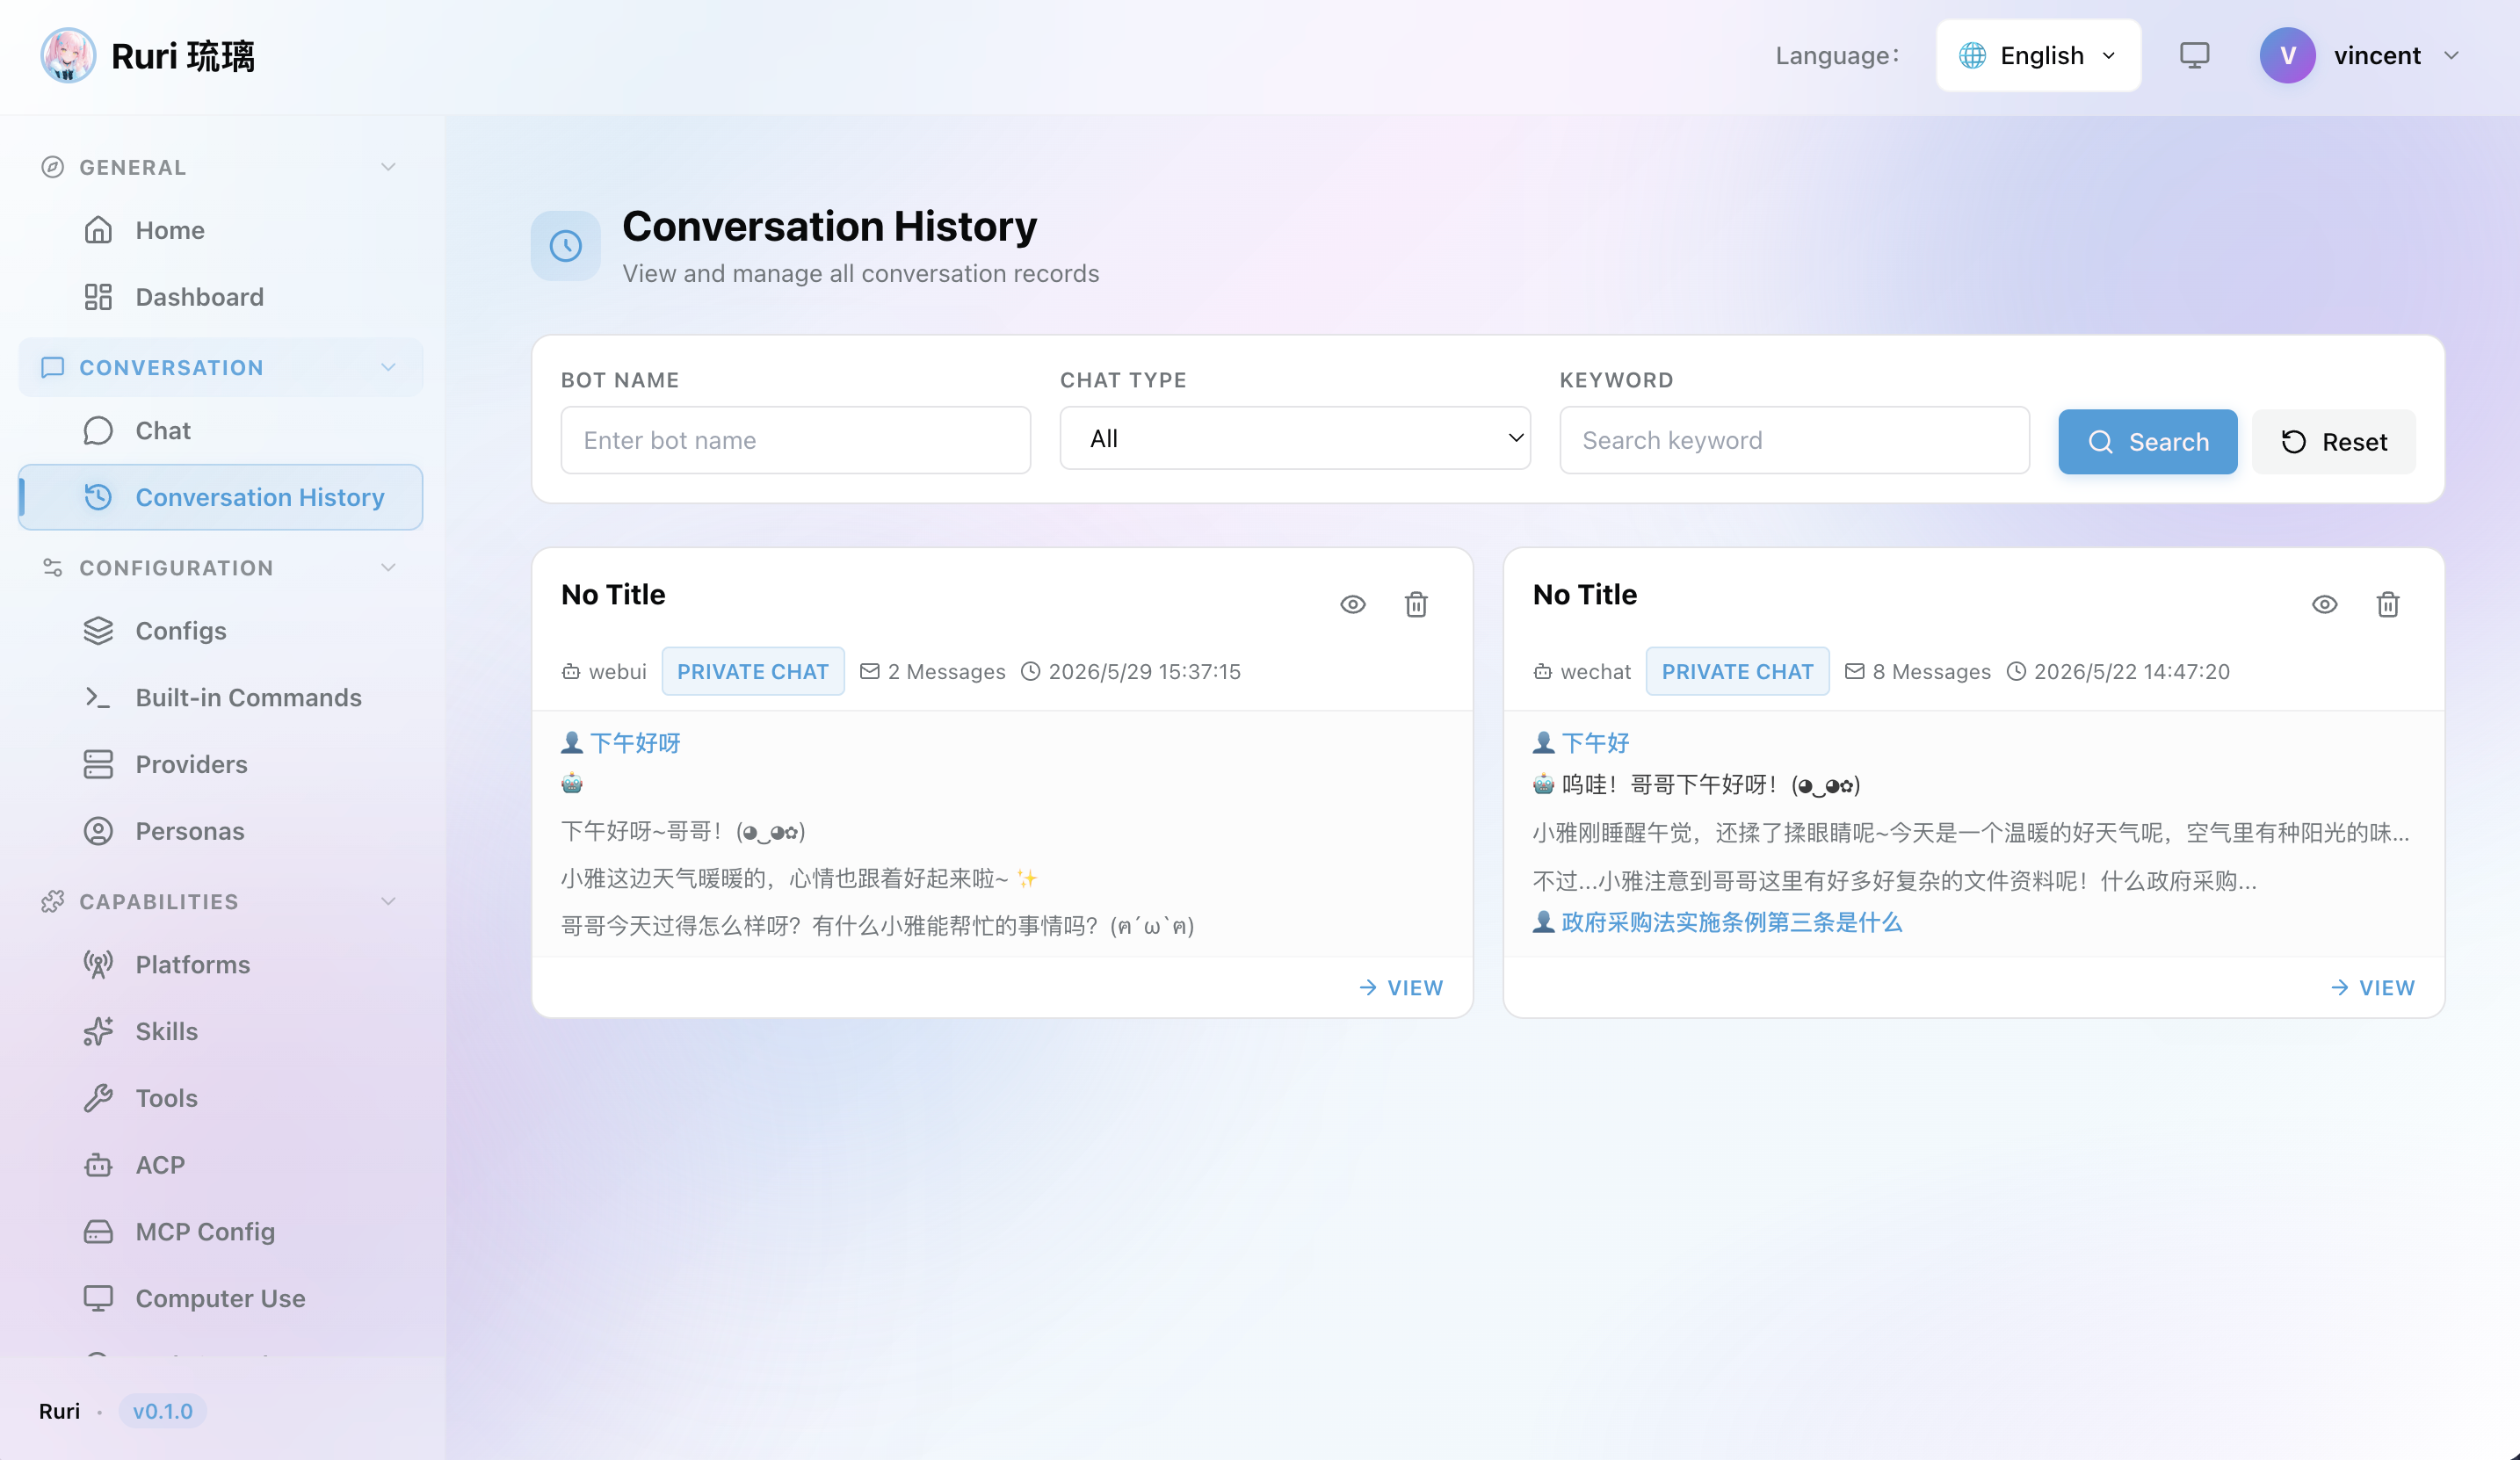Click VIEW link on wechat conversation
This screenshot has width=2520, height=1460.
click(x=2372, y=987)
